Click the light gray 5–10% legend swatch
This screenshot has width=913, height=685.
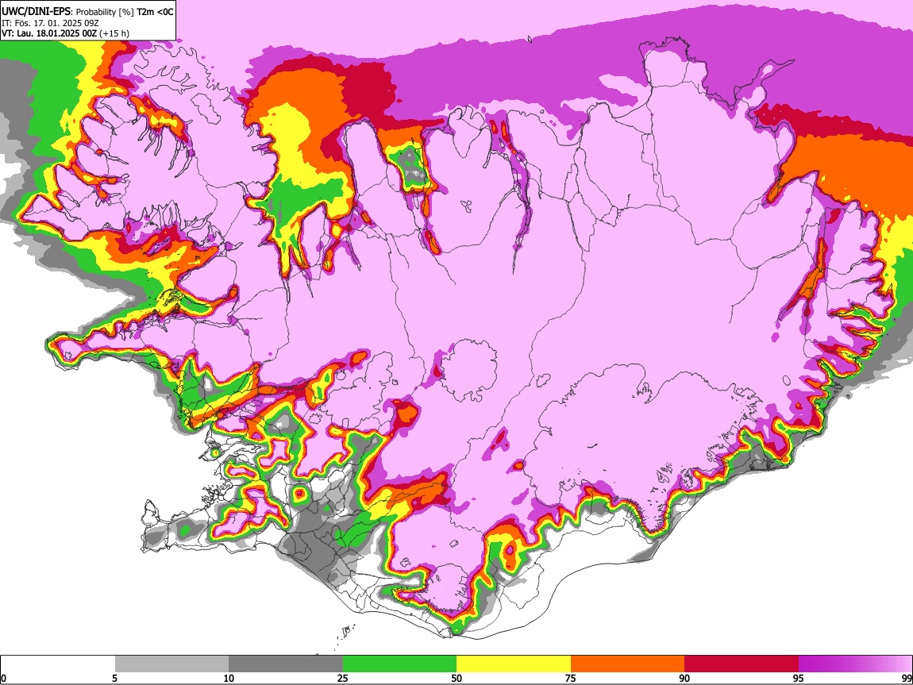[171, 664]
